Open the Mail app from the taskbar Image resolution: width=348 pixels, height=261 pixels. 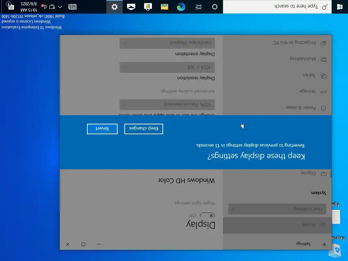pos(131,7)
